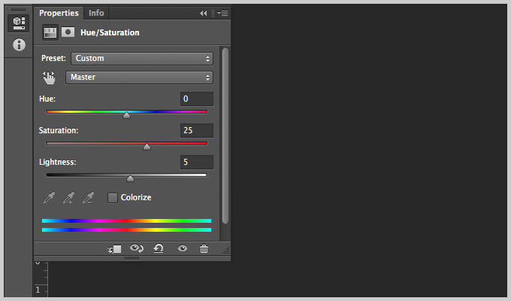This screenshot has width=511, height=301.
Task: Click the clip to layer icon
Action: click(114, 249)
